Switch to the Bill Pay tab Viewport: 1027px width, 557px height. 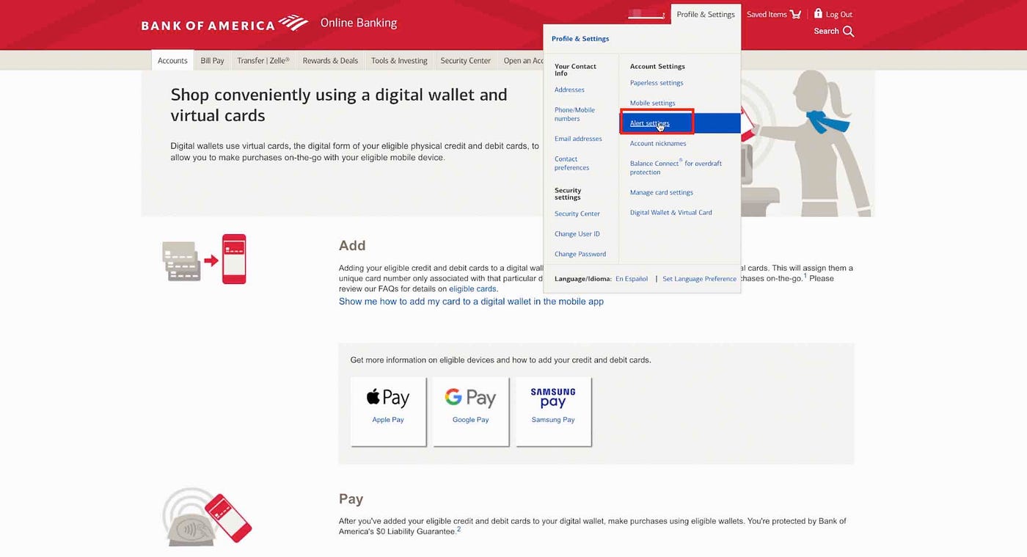point(212,61)
